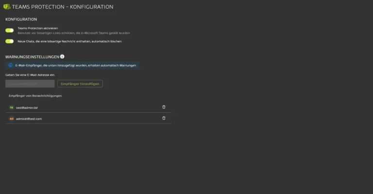Toggle the Teams Protection aktivieren switch
The image size is (373, 194).
pyautogui.click(x=10, y=30)
